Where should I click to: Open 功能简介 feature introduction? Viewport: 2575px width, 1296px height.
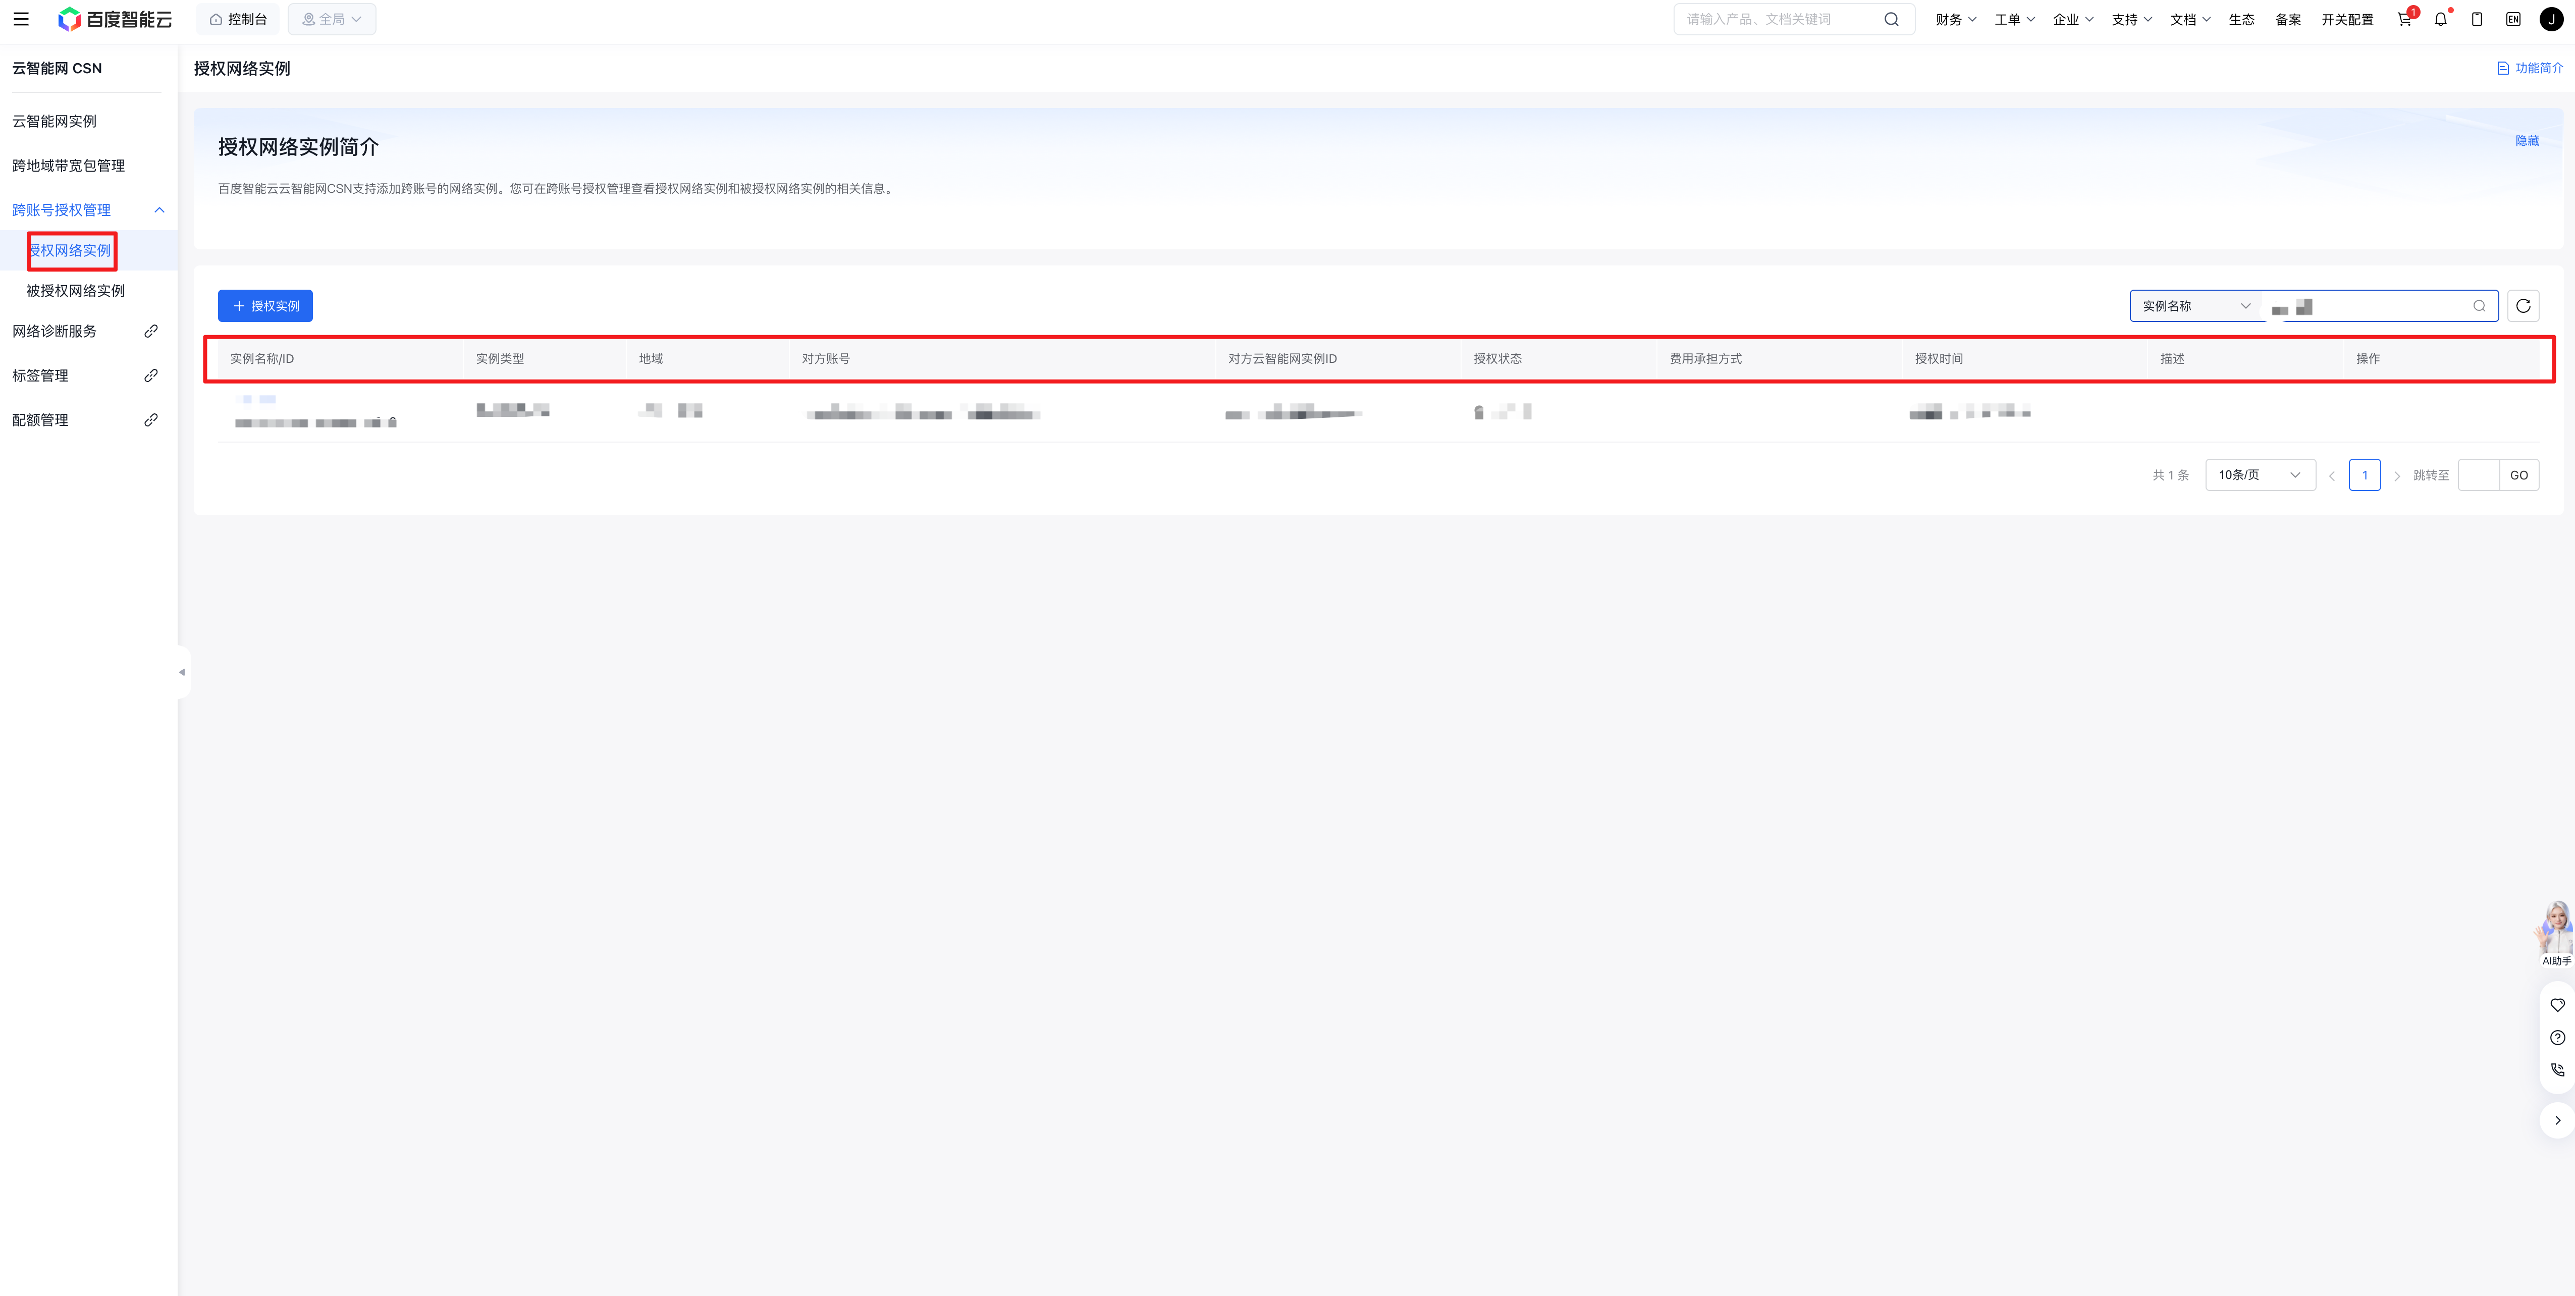2530,68
